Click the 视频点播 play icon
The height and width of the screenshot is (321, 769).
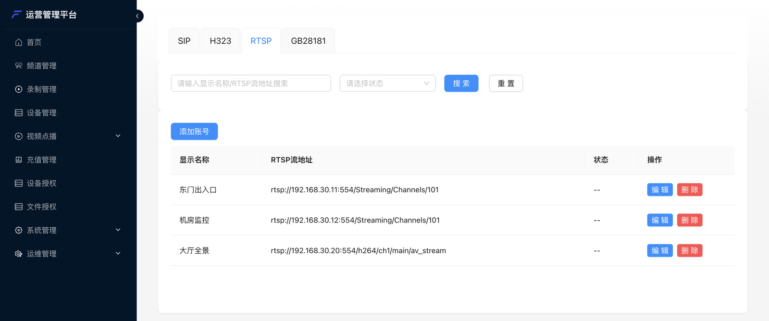pos(19,136)
